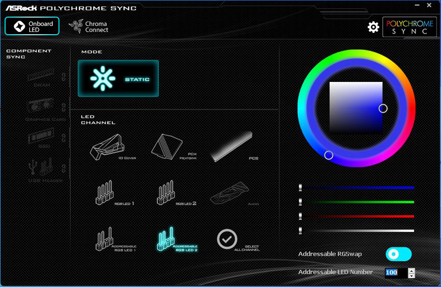Minimize the Polychrome Sync window

(417, 5)
